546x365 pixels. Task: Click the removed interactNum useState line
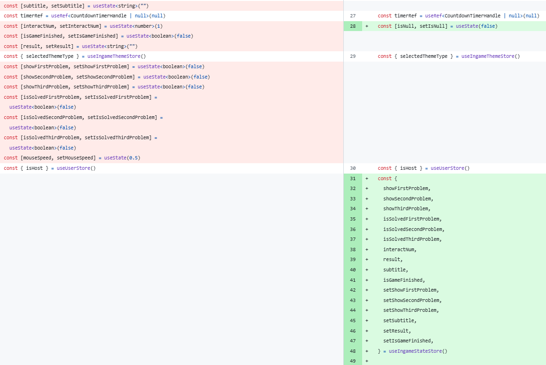tap(83, 26)
